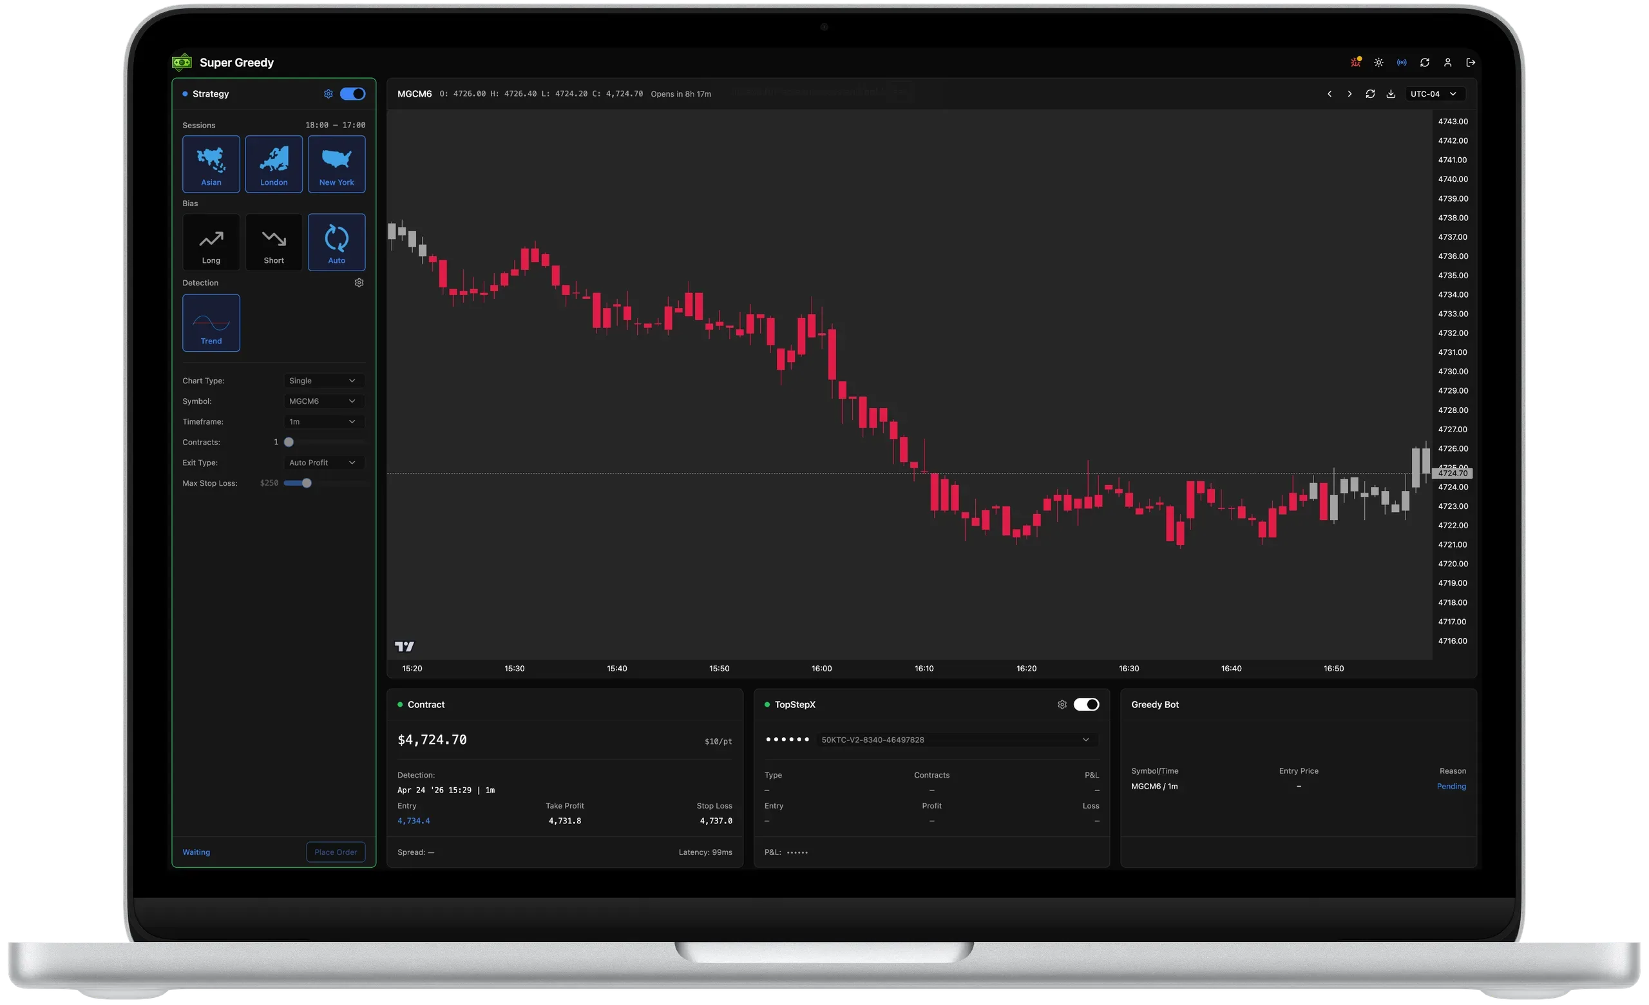Click the refresh icon in the top header
1649x1005 pixels.
(x=1424, y=62)
